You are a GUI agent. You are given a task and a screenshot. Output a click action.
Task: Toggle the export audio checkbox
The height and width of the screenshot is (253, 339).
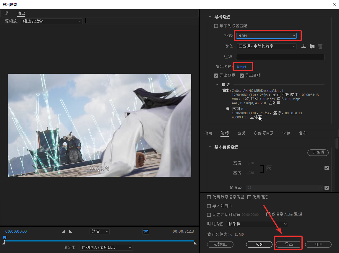pos(242,75)
